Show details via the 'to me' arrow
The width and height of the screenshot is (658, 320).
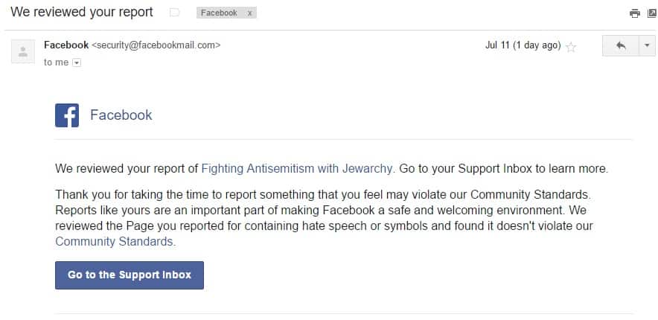tap(77, 63)
